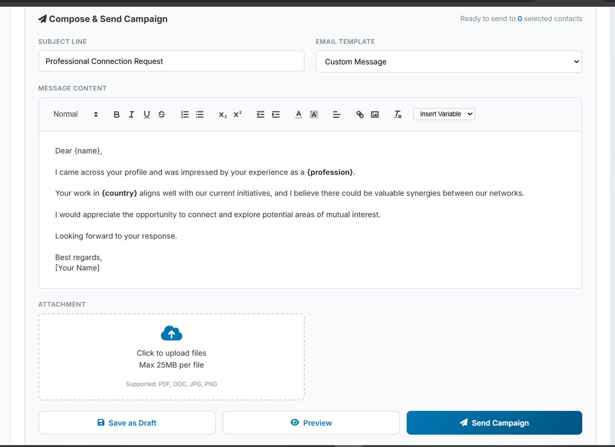Viewport: 615px width, 447px height.
Task: Open the Normal heading style picker
Action: click(75, 114)
